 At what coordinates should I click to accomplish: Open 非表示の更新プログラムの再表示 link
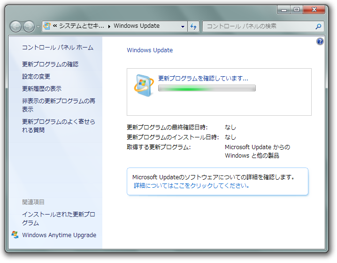(59, 105)
